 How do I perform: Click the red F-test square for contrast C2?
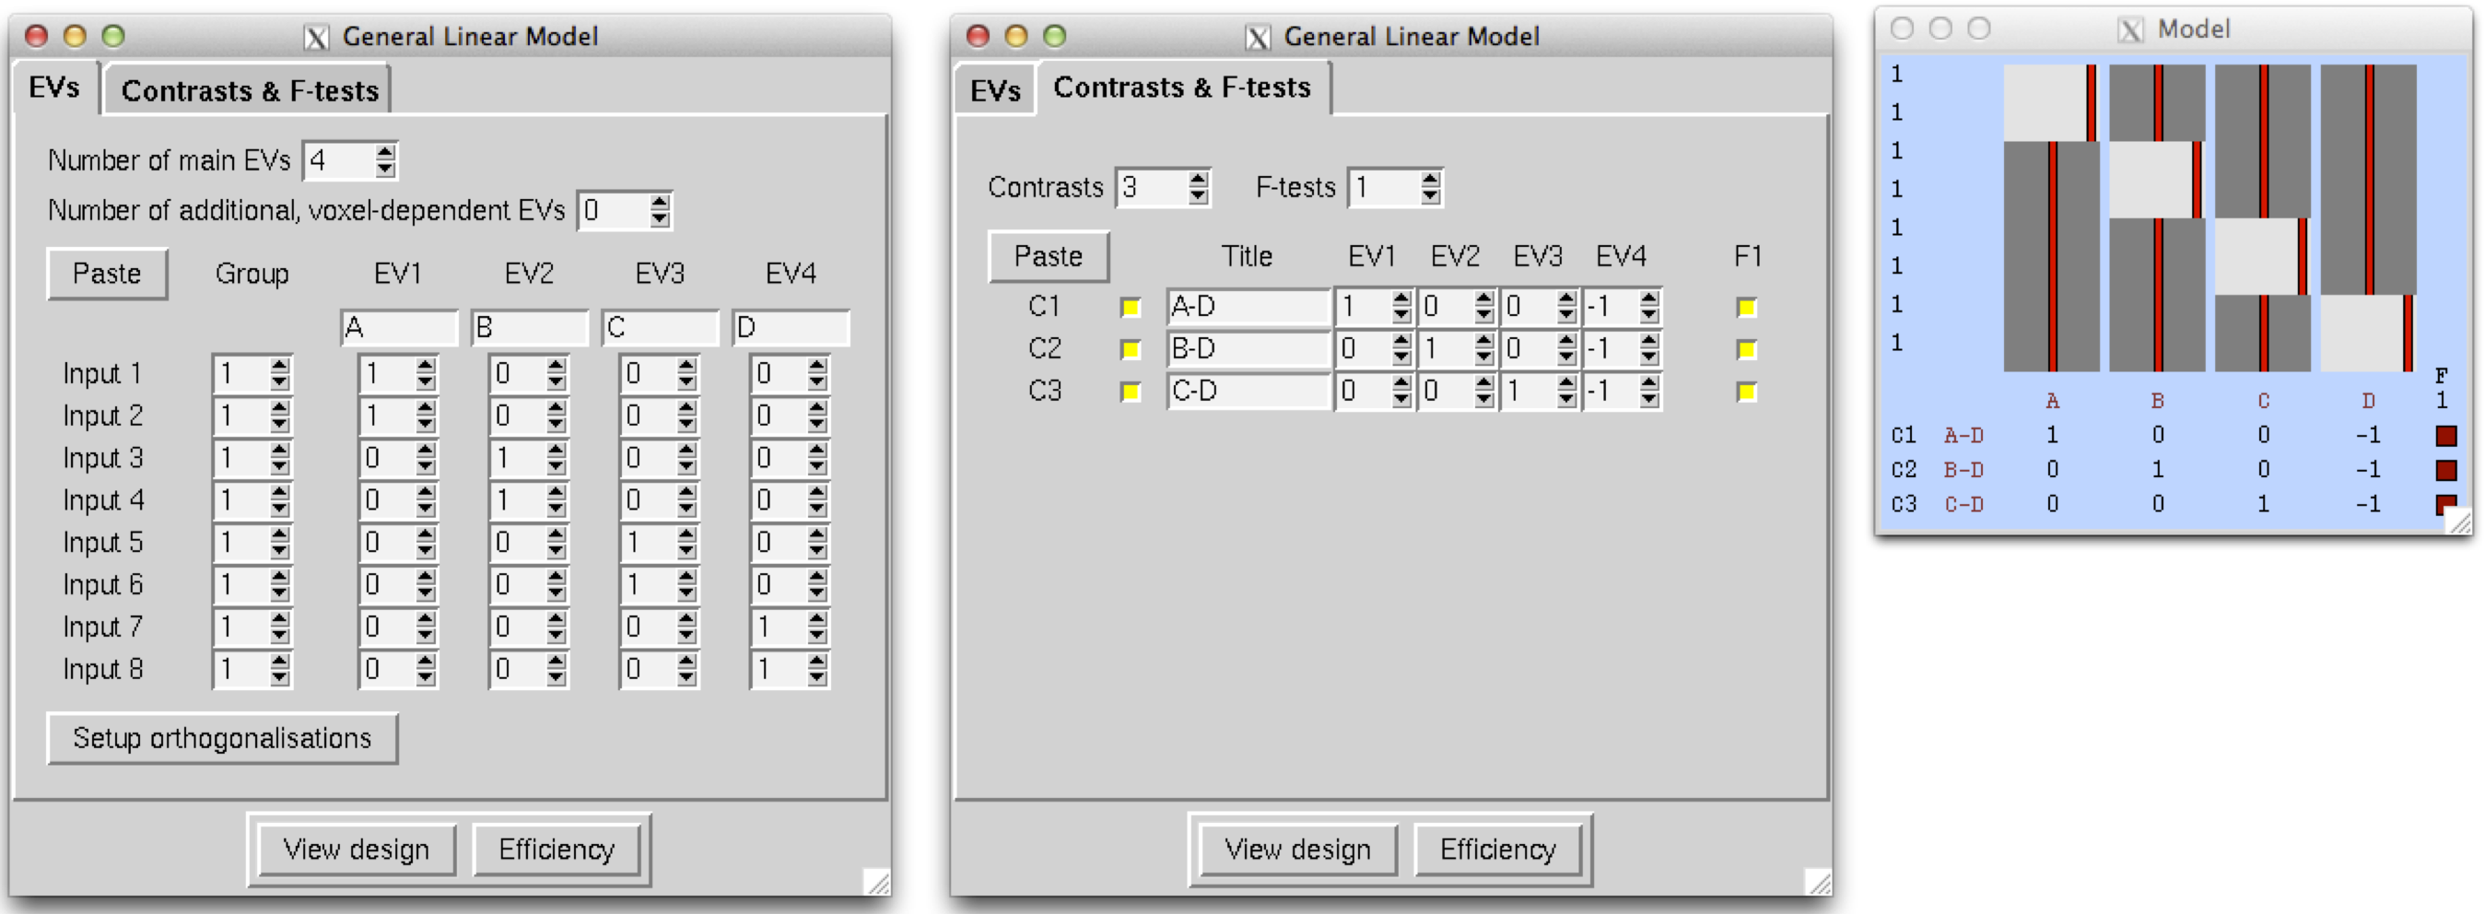[2445, 470]
